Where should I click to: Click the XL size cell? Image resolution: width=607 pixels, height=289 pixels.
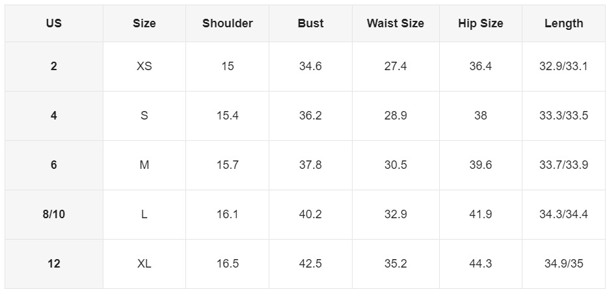144,264
